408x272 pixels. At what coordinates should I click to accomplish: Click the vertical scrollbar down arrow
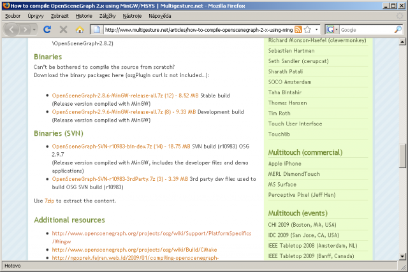click(402, 257)
